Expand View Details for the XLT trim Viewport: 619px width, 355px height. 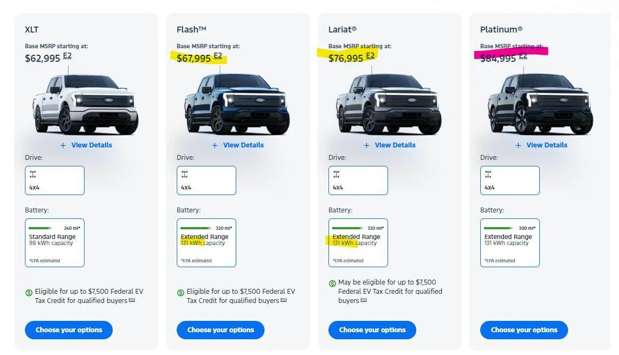[x=91, y=145]
